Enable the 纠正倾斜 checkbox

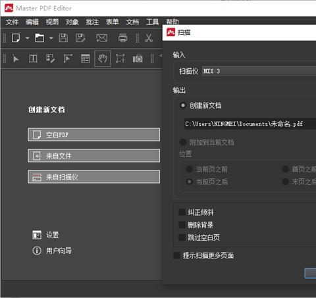click(182, 212)
